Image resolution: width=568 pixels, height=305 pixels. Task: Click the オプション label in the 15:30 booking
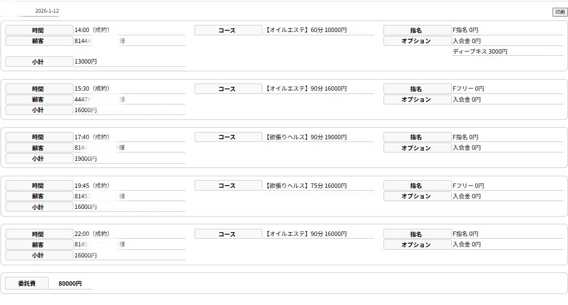pyautogui.click(x=417, y=99)
